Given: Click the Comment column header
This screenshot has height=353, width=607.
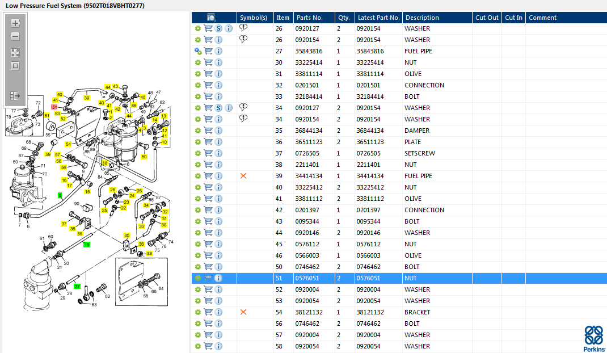Looking at the screenshot, I should click(566, 18).
